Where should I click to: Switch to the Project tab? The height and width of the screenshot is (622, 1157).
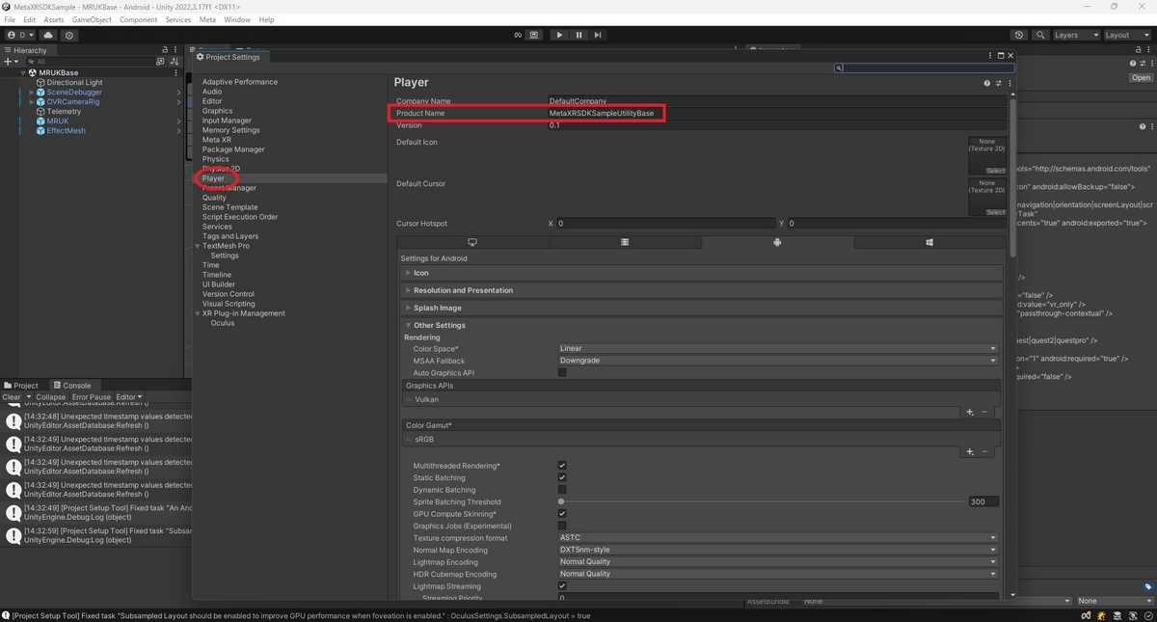[21, 385]
